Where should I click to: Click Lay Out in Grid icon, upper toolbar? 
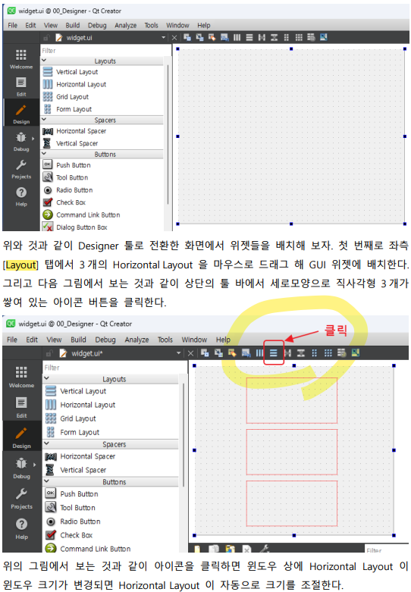[x=299, y=37]
